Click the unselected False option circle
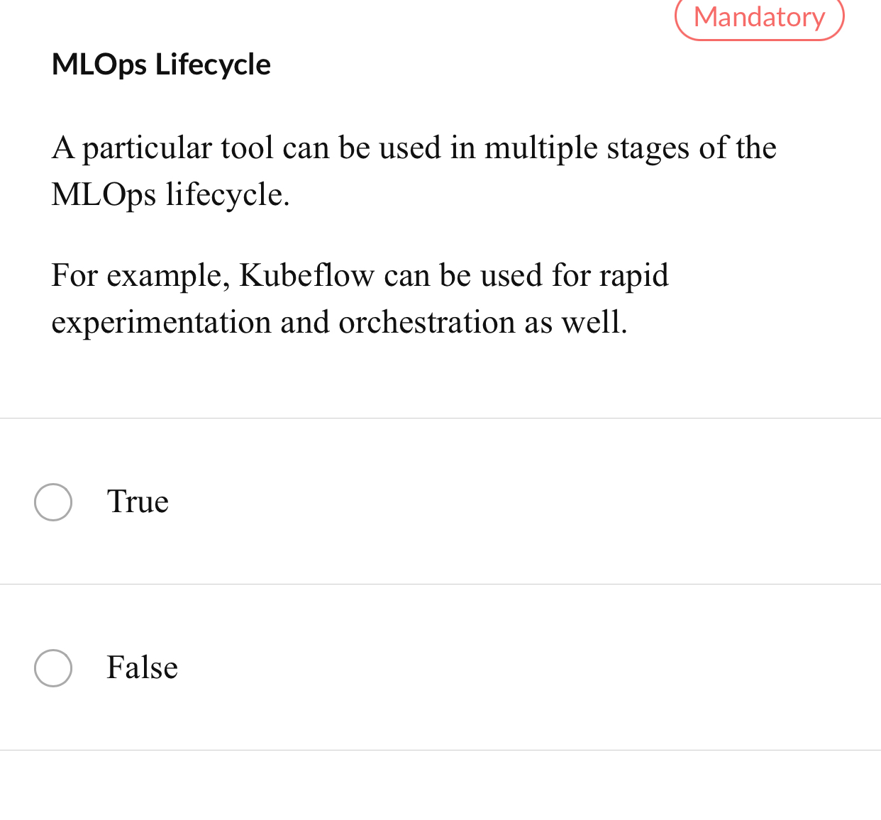This screenshot has height=820, width=881. pos(53,667)
